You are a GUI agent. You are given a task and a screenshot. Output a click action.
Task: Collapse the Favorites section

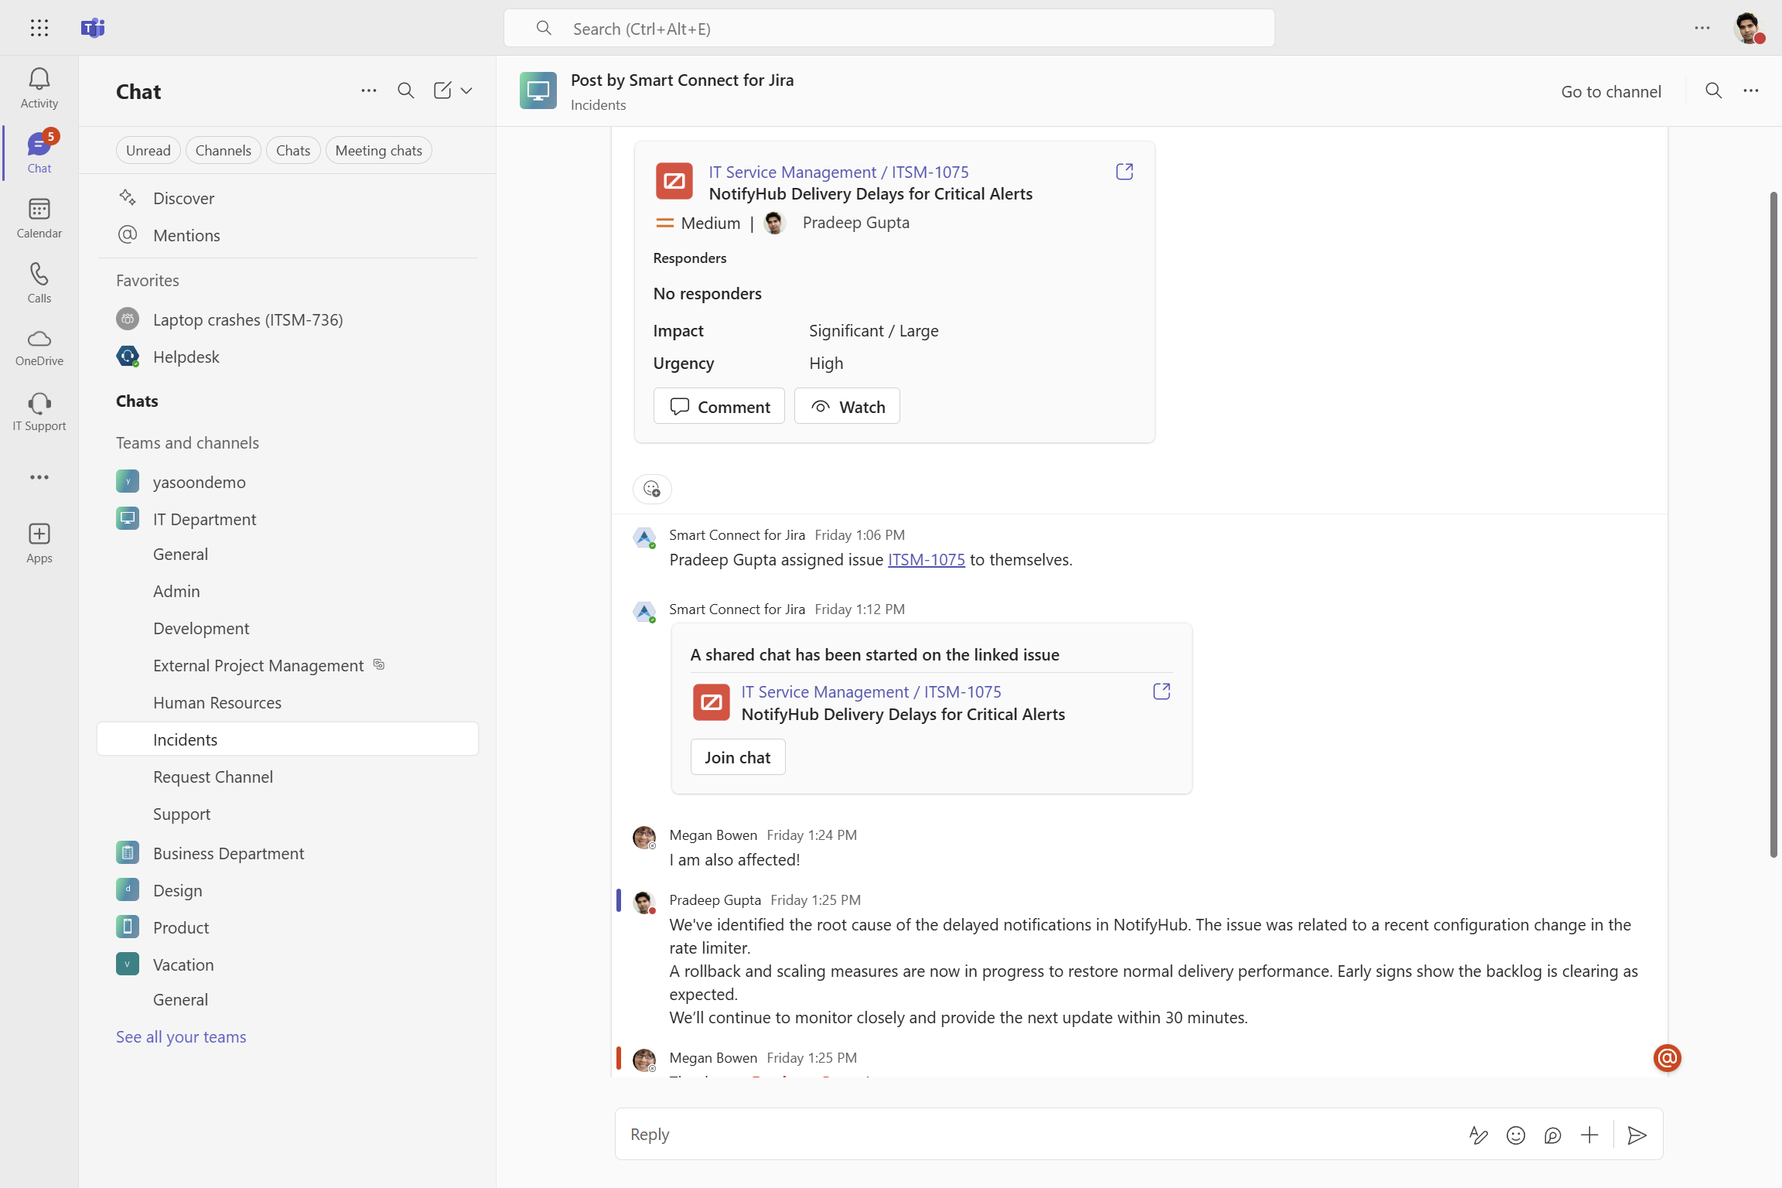pyautogui.click(x=147, y=280)
